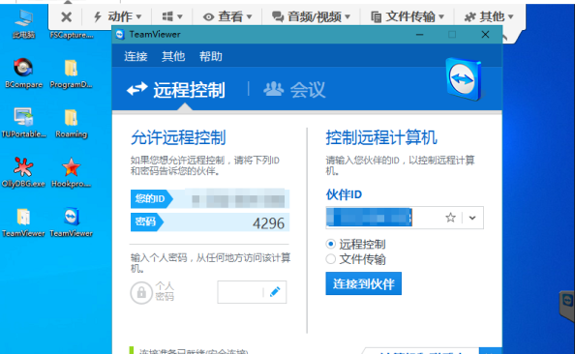Open the 动作 toolbar menu
575x354 pixels.
(x=117, y=16)
